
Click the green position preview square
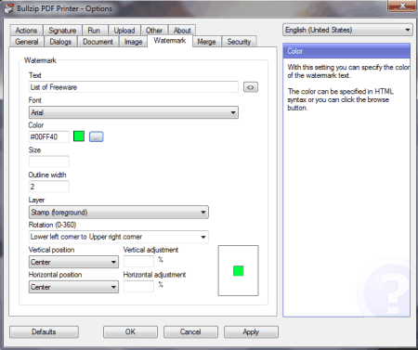pos(238,271)
